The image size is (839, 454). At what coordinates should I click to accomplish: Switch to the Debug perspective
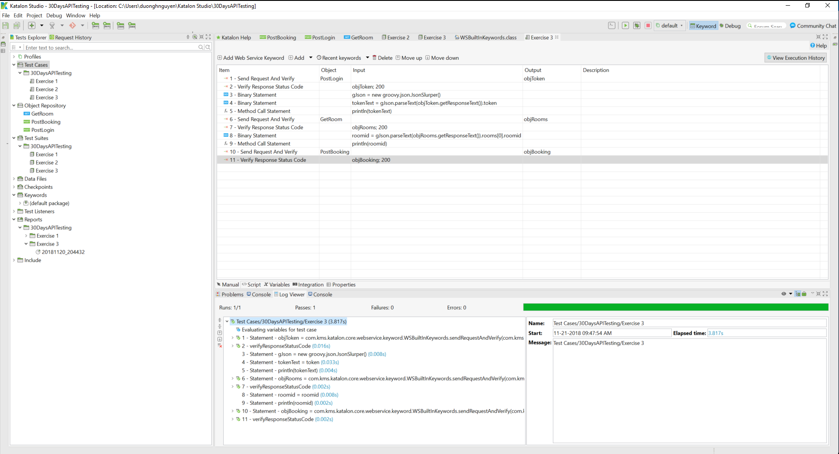point(730,26)
